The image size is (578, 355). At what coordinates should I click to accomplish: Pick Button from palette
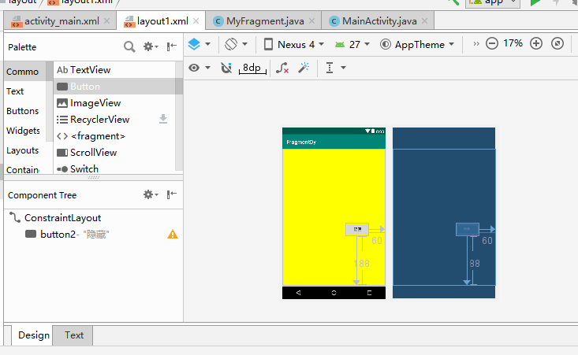click(114, 87)
